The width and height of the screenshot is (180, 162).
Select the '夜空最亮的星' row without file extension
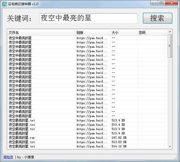(x=19, y=133)
